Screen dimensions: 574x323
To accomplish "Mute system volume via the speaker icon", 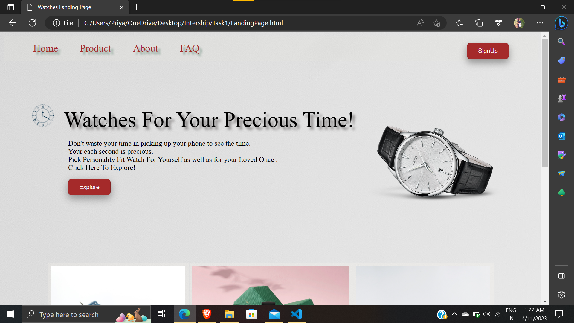I will pos(487,314).
